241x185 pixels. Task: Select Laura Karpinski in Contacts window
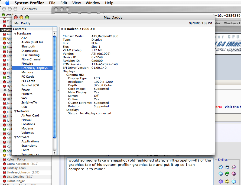pos(22,164)
